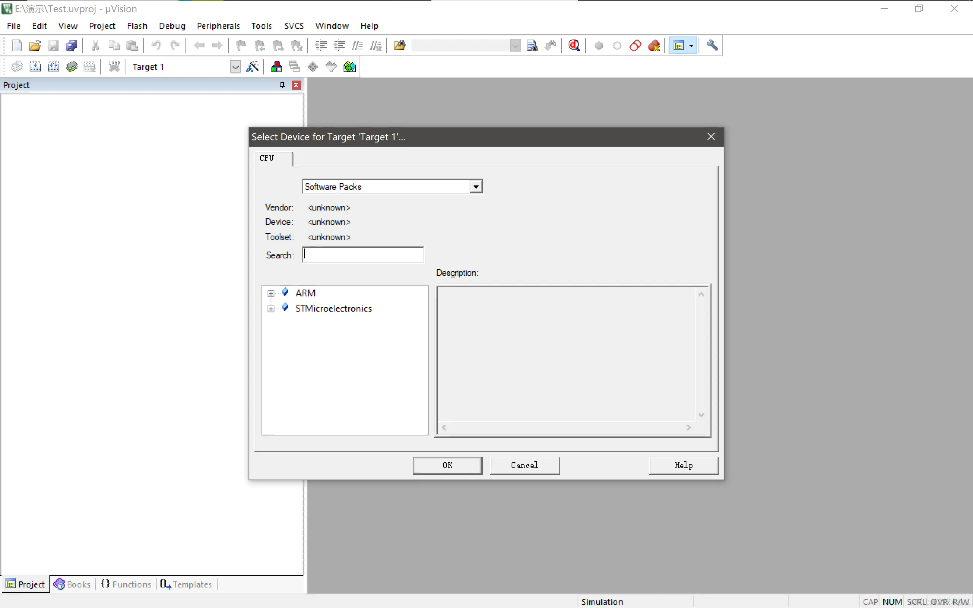
Task: Click the OK button
Action: (x=447, y=465)
